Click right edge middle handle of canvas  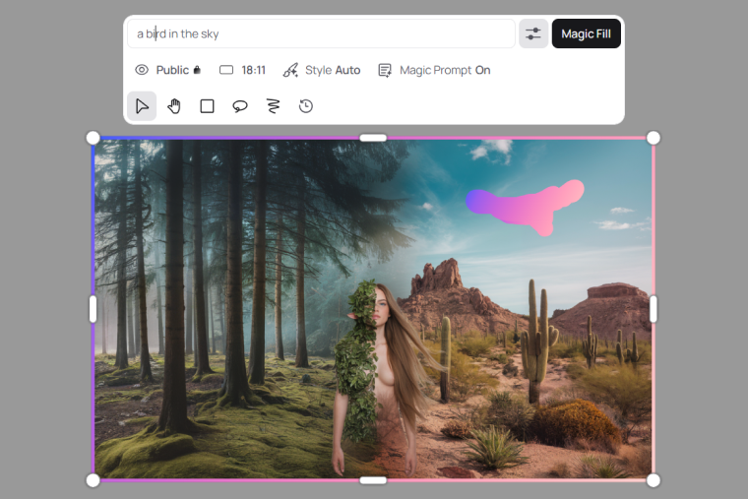click(x=654, y=309)
